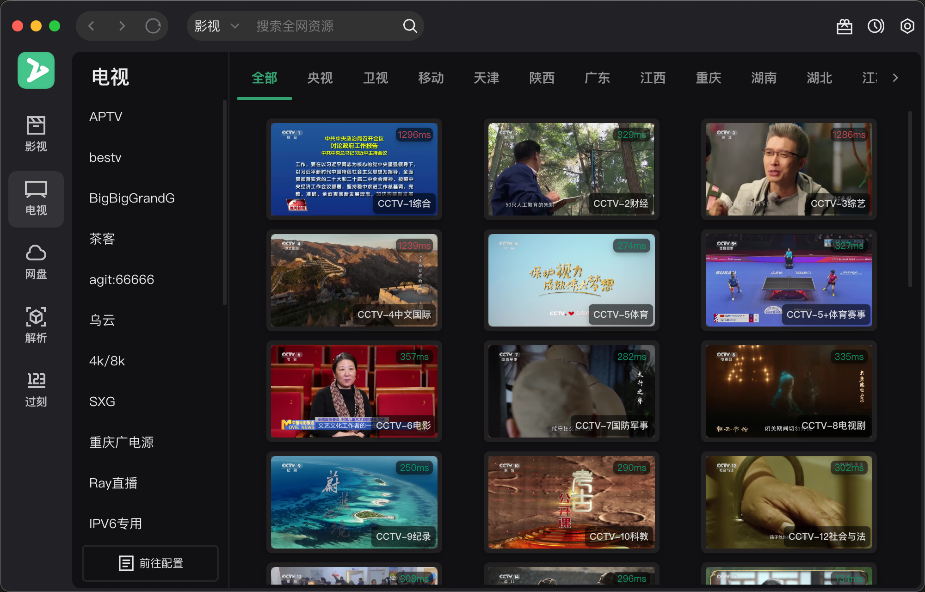Open the CCTV-6电影 channel thumbnail
The width and height of the screenshot is (925, 592).
click(354, 391)
